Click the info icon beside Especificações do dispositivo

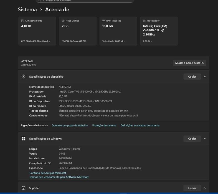23,76
